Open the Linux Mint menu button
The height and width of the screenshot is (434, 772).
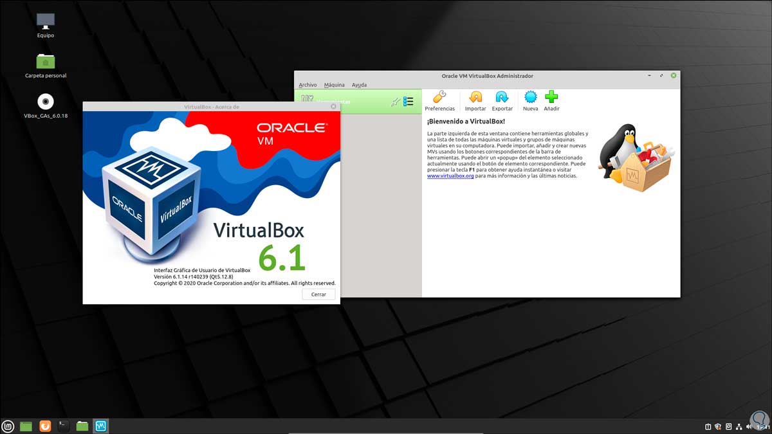pos(8,426)
